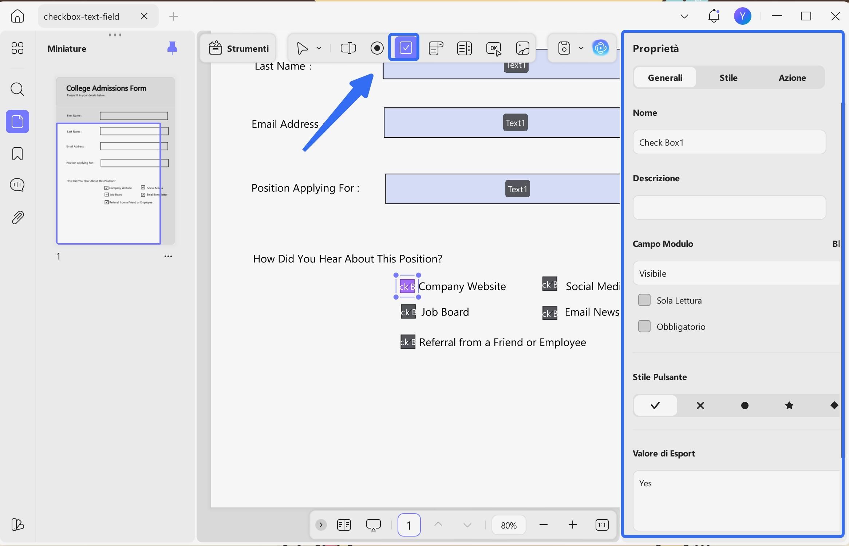The width and height of the screenshot is (849, 546).
Task: Set actual size with 1:1 button
Action: pyautogui.click(x=602, y=525)
